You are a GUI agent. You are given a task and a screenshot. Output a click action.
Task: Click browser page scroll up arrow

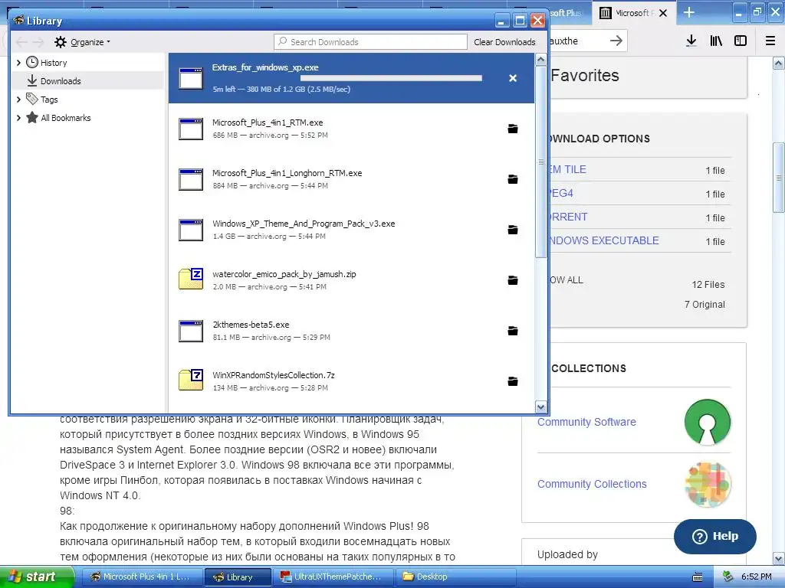click(779, 63)
